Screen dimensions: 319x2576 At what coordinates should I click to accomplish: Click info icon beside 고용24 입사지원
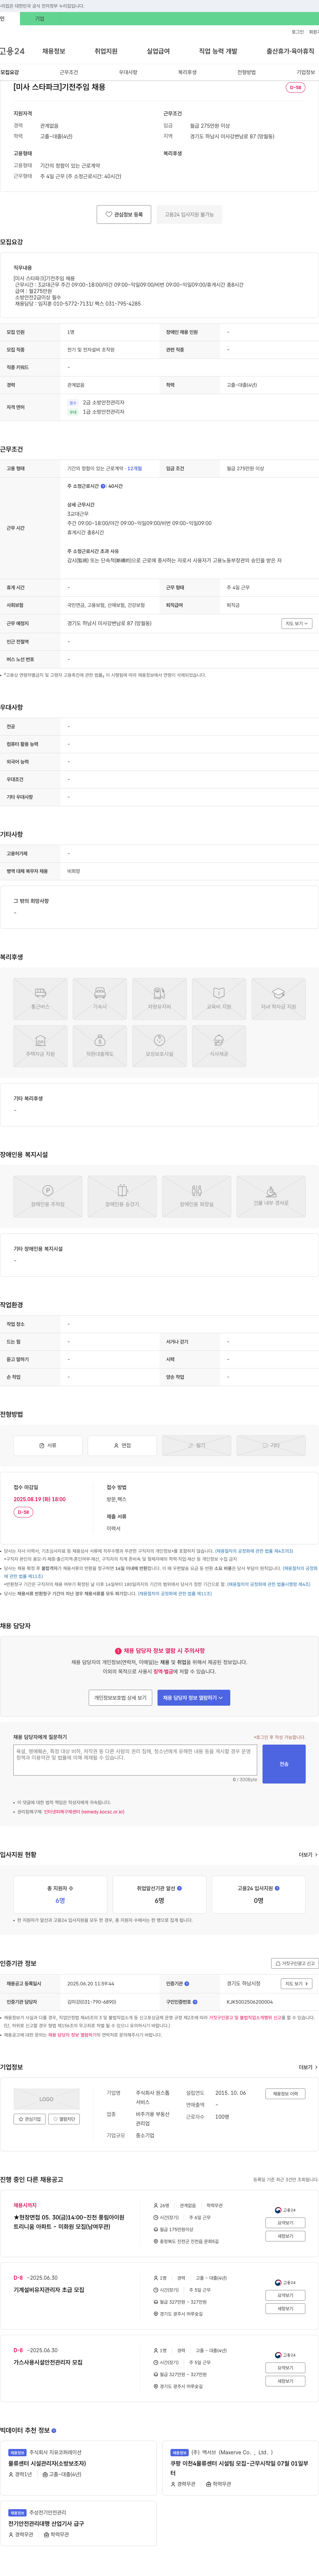click(277, 1888)
